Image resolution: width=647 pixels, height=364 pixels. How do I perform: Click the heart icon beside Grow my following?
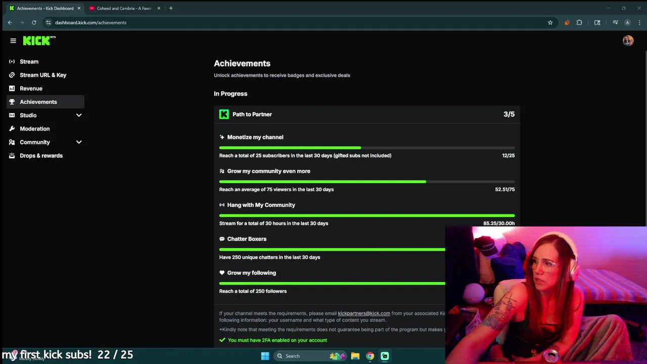(x=222, y=272)
